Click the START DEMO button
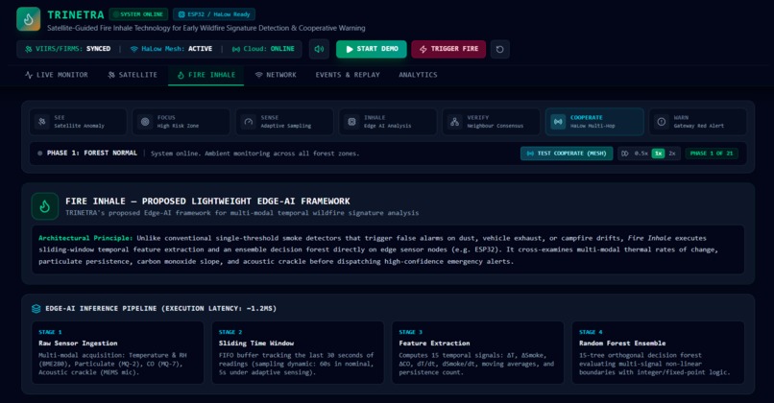Screen dimensions: 774x403 (372, 49)
